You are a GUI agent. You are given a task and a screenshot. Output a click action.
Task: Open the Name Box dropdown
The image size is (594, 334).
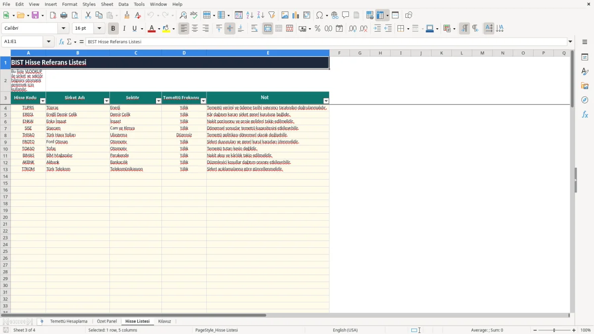49,42
